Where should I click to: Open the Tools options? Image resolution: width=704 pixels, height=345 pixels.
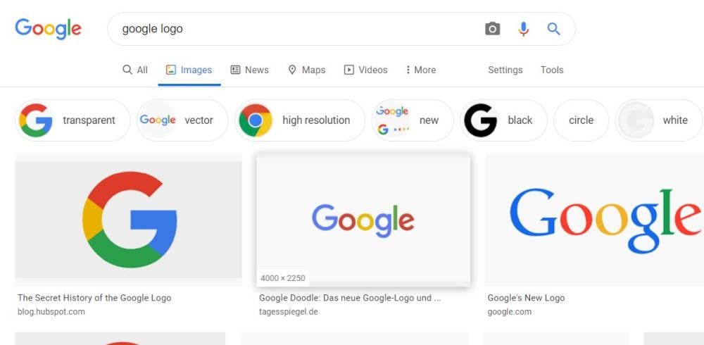[552, 70]
